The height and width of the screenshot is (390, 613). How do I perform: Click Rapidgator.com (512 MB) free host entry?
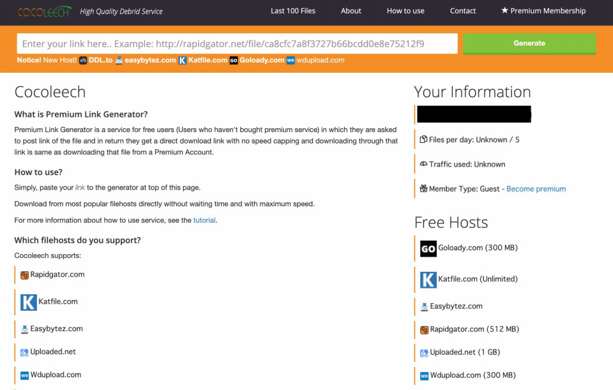point(474,329)
